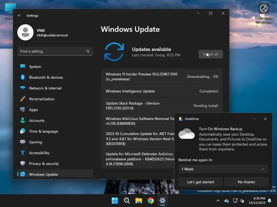Open the Windows Start menu

point(115,201)
